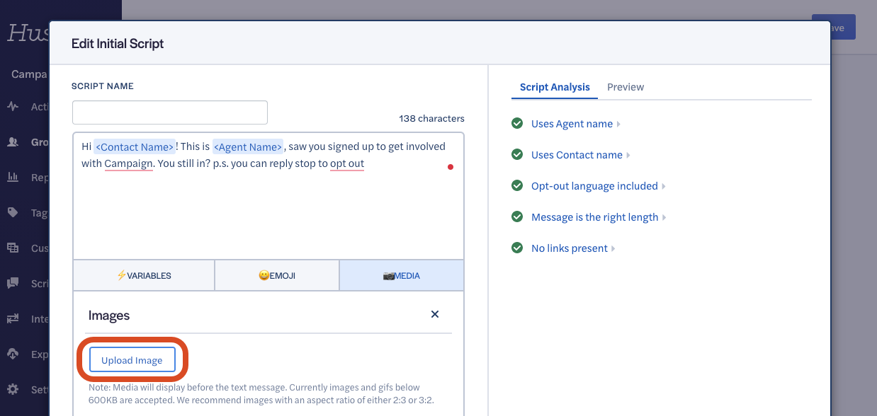Click the Images panel heading
Image resolution: width=877 pixels, height=416 pixels.
[109, 316]
